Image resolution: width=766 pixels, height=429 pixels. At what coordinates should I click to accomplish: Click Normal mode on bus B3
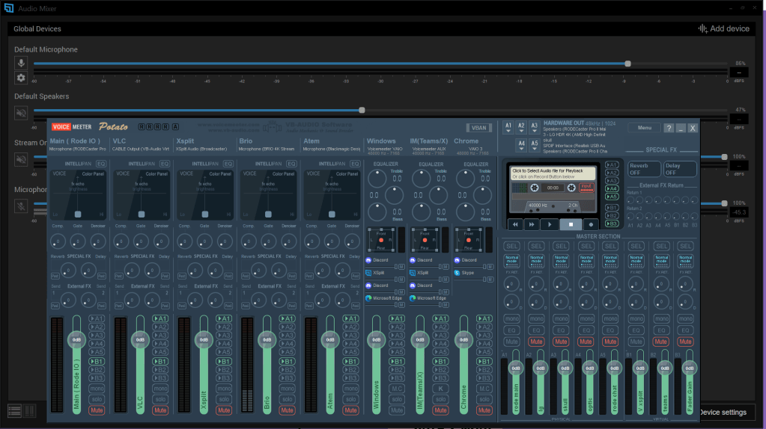tap(685, 261)
